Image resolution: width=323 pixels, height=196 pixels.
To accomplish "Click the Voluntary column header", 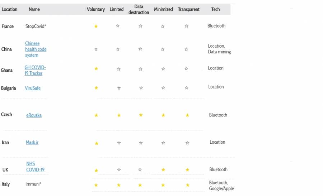I will coord(96,9).
